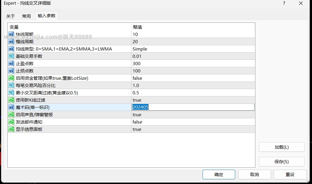The height and width of the screenshot is (184, 312).
Task: Click the 变量 column header
Action: coord(69,27)
